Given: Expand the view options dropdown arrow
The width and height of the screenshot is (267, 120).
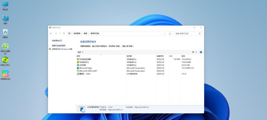Looking at the screenshot, I should [196, 52].
